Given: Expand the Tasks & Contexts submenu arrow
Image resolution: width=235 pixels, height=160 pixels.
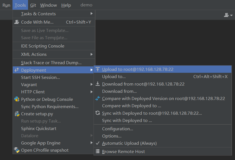Looking at the screenshot, I should tap(92, 14).
